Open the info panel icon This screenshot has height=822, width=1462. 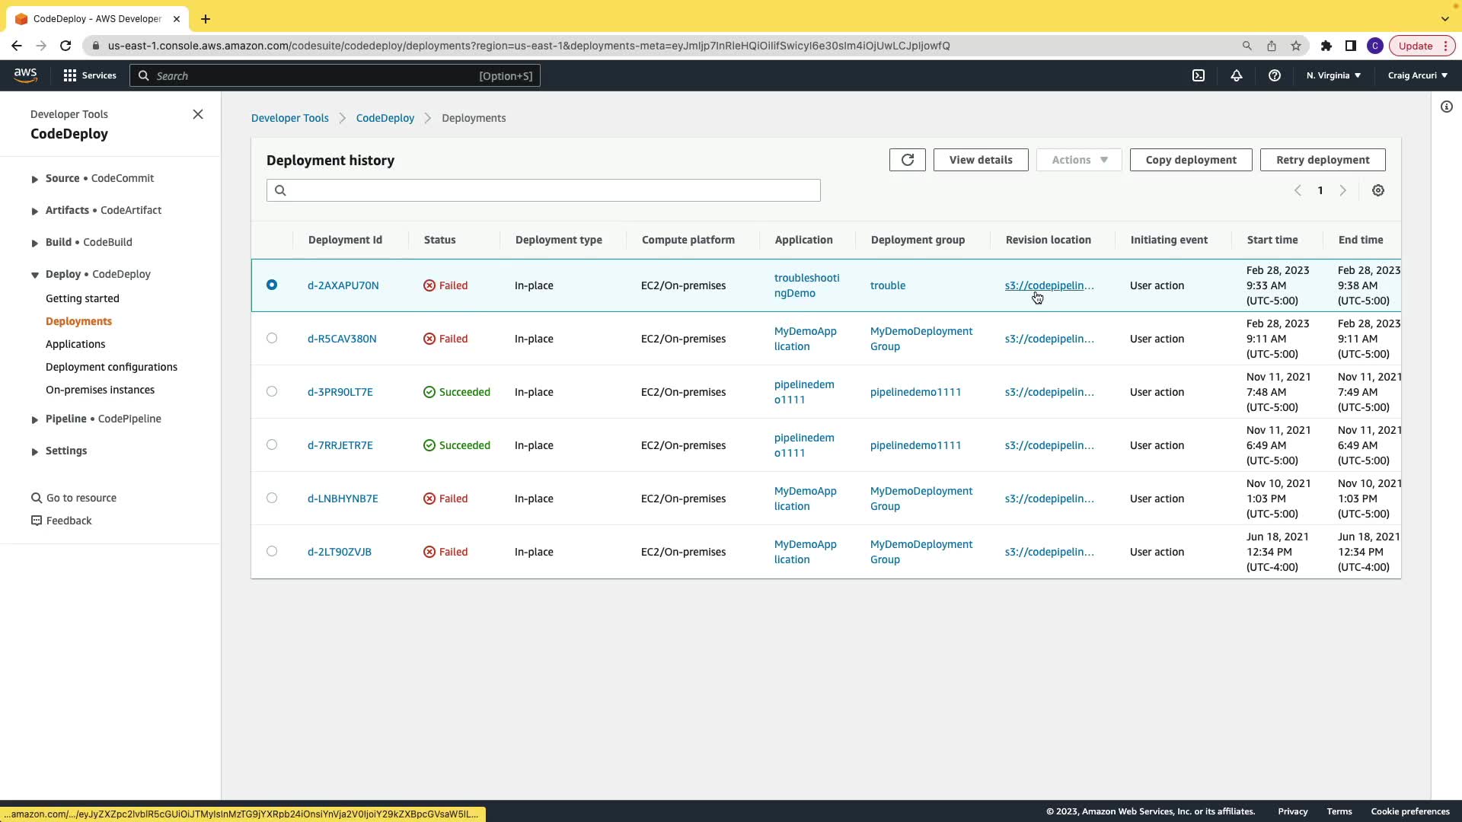(x=1446, y=107)
